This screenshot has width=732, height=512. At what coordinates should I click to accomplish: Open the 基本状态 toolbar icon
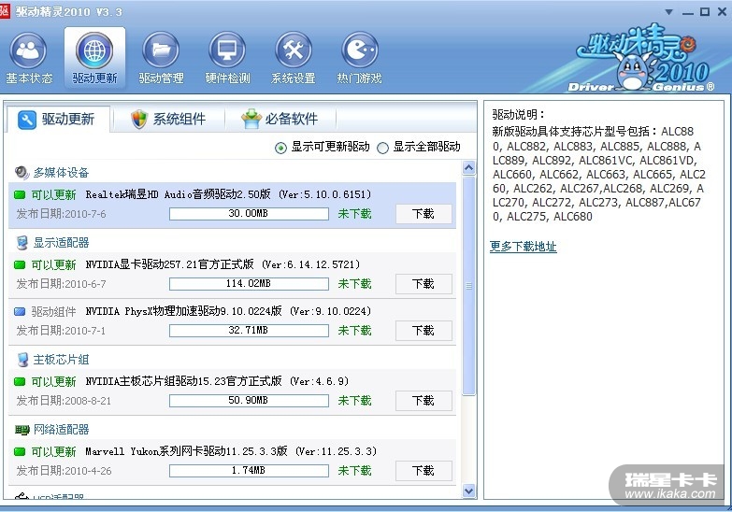point(28,50)
